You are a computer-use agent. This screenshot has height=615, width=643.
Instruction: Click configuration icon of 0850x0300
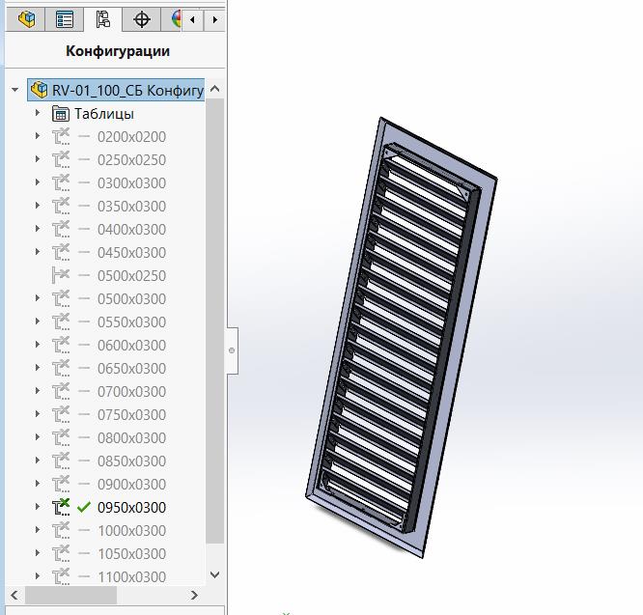pyautogui.click(x=61, y=461)
